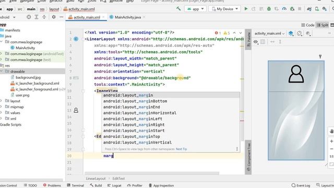Click Sync Project with Gradle Files icon

click(309, 9)
